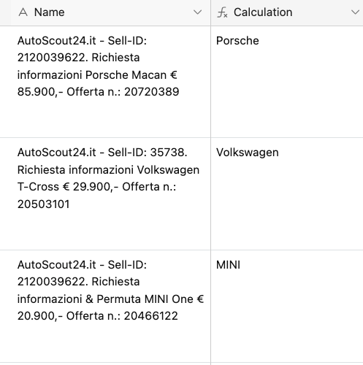The image size is (363, 365).
Task: Click the single-line text icon beside Name
Action: [x=23, y=12]
